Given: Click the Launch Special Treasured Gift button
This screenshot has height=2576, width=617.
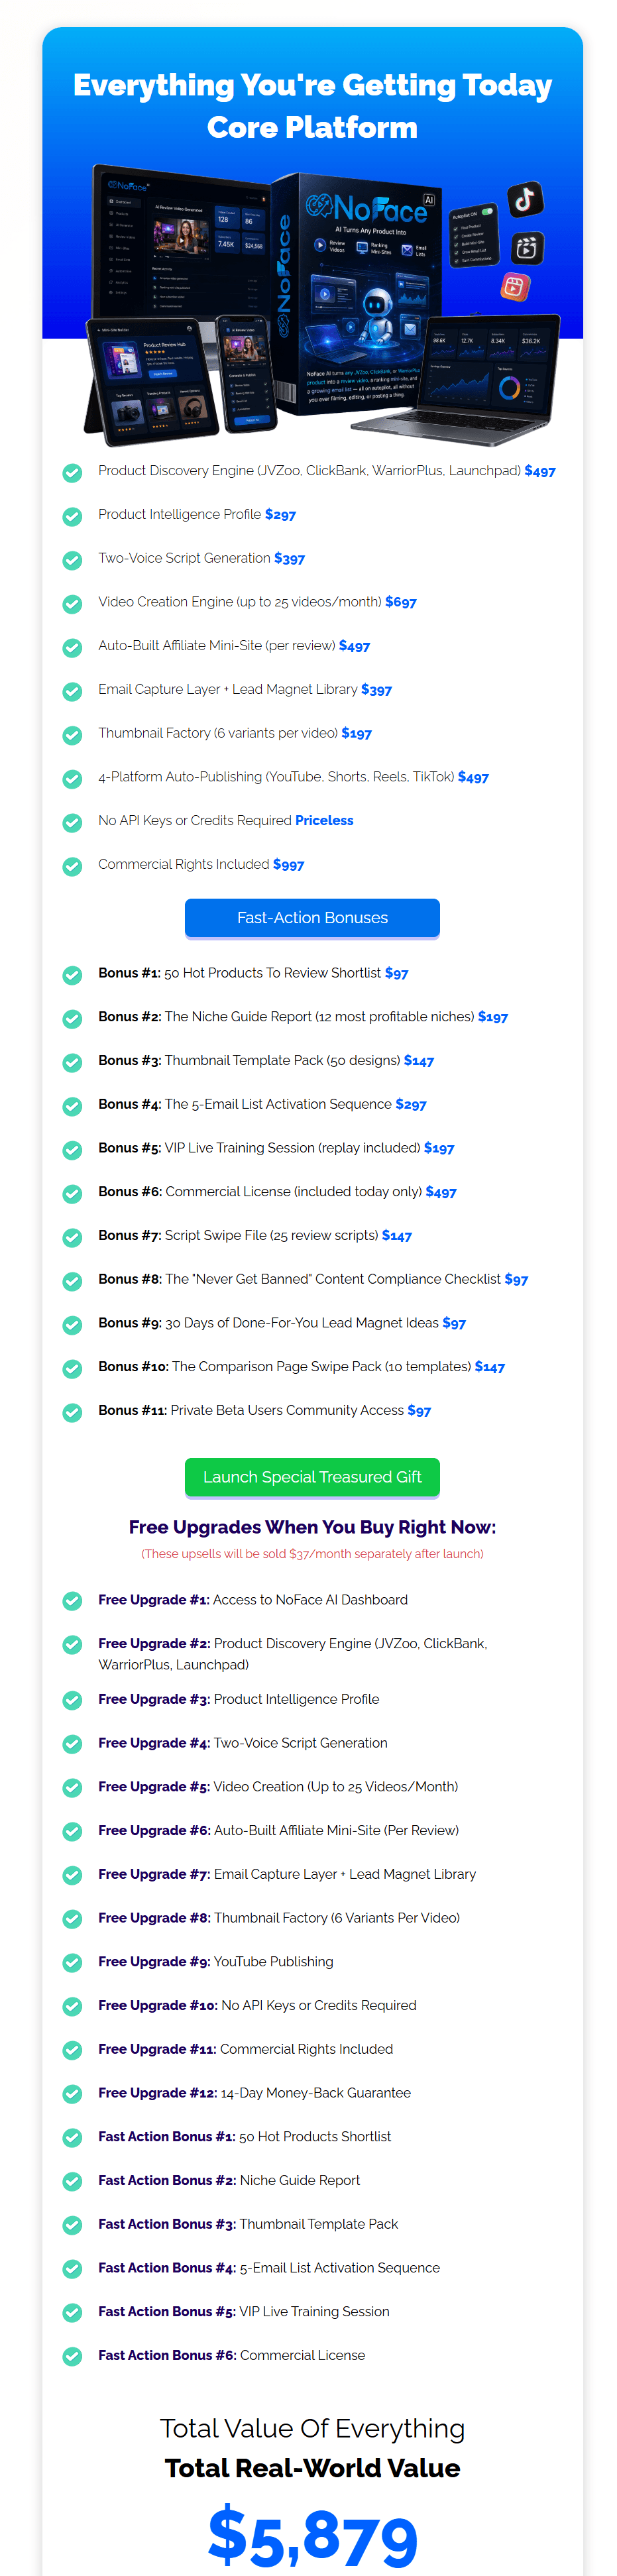Looking at the screenshot, I should point(312,1476).
